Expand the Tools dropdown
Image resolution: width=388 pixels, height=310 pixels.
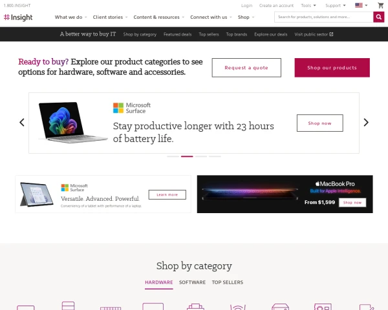click(x=308, y=5)
